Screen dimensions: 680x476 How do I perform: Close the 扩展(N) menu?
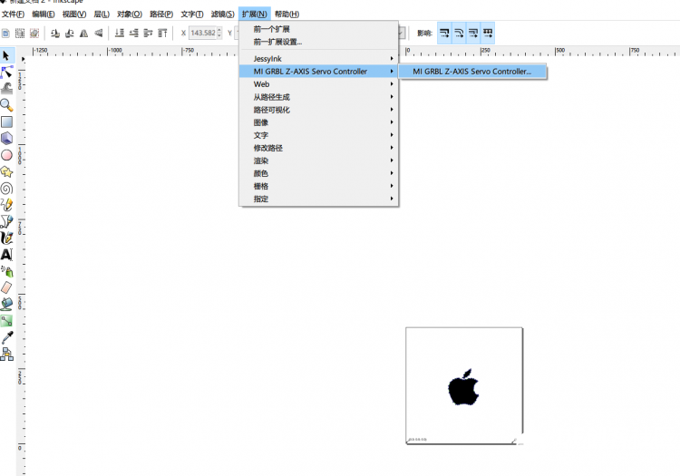(x=255, y=14)
